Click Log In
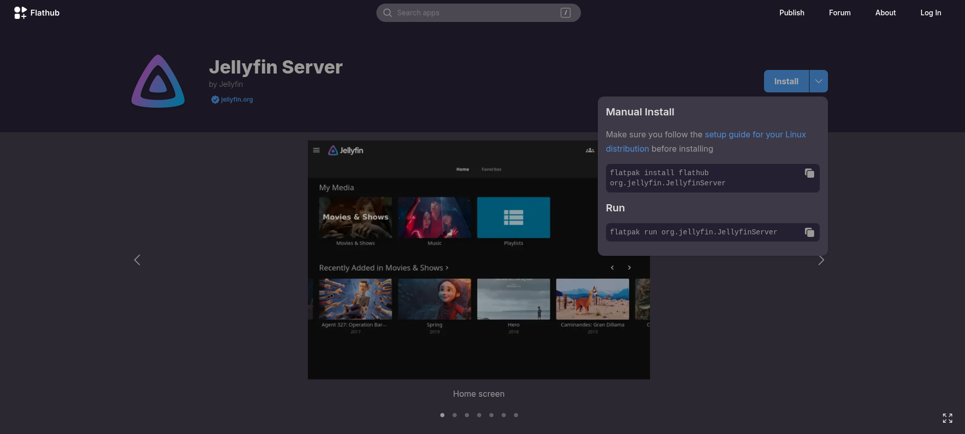This screenshot has width=965, height=434. [931, 13]
